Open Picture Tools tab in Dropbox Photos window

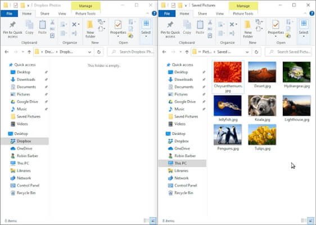point(85,13)
